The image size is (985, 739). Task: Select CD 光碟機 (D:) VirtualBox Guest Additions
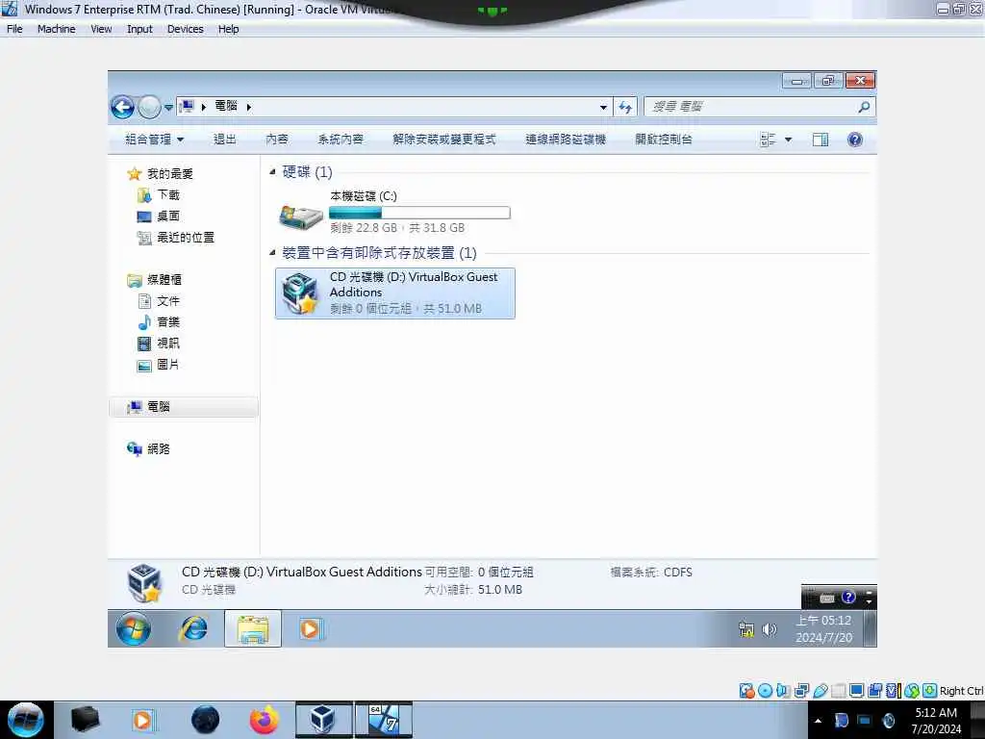click(x=395, y=293)
